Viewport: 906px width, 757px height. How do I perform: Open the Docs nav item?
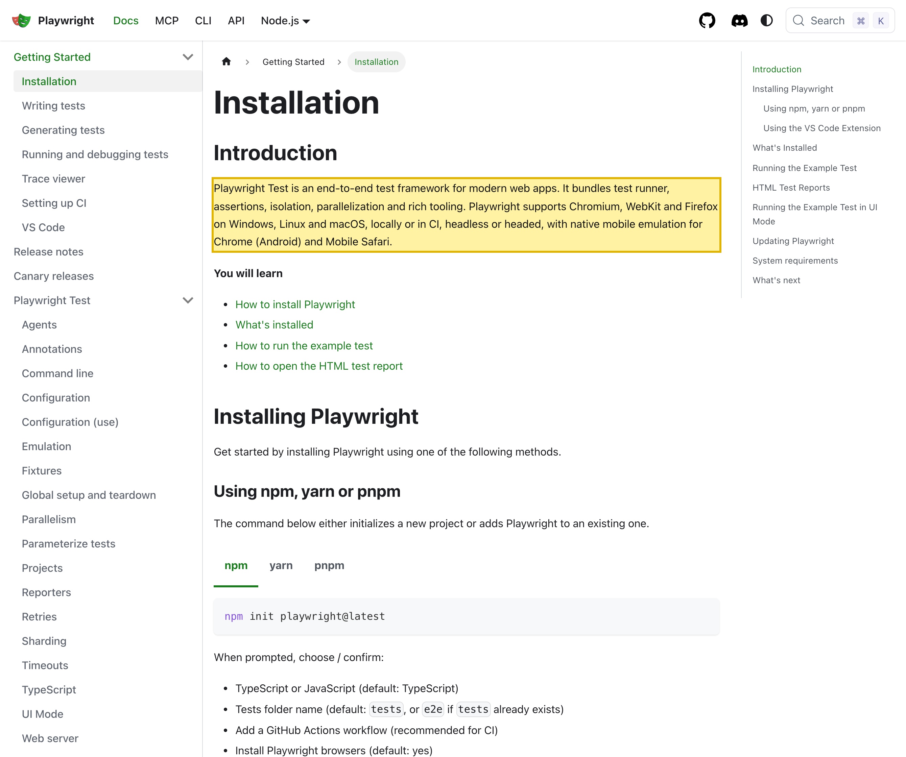(125, 21)
